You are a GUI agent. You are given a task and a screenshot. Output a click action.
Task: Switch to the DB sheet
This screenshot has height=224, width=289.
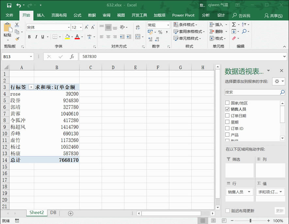point(53,213)
